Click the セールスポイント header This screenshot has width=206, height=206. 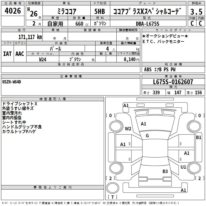pyautogui.click(x=173, y=30)
